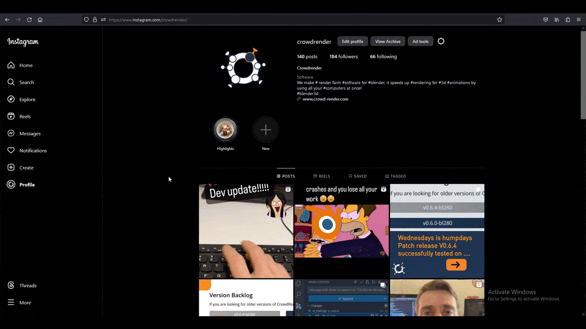Click the crowdrender username heading
The height and width of the screenshot is (329, 586).
pyautogui.click(x=314, y=42)
